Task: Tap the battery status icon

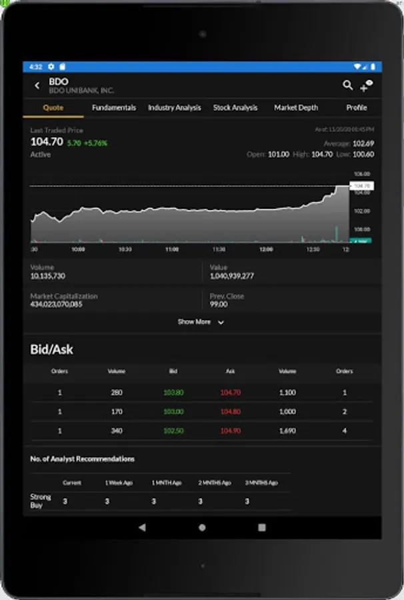Action: [373, 67]
